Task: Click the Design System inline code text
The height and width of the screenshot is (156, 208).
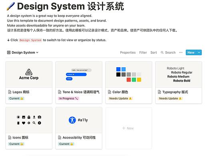Action: (30, 40)
